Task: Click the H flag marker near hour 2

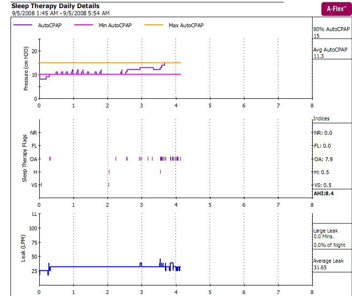Action: point(109,172)
